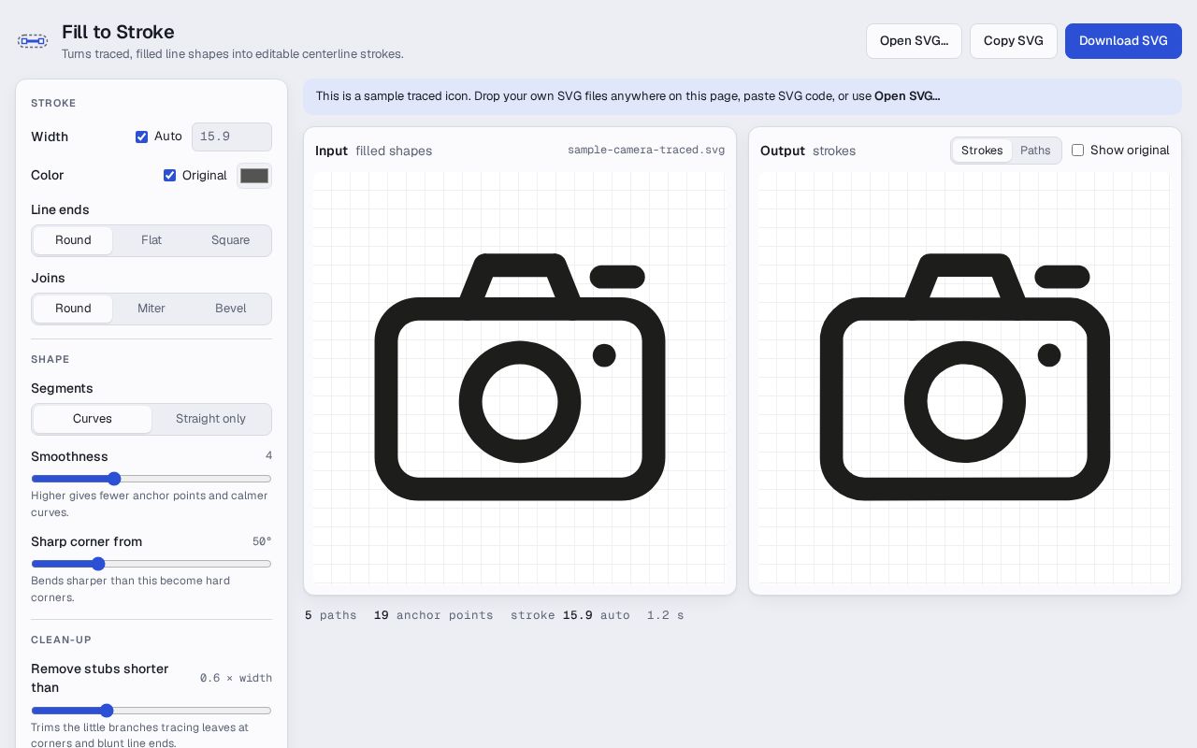1197x748 pixels.
Task: Choose Bevel joins option
Action: [x=230, y=309]
